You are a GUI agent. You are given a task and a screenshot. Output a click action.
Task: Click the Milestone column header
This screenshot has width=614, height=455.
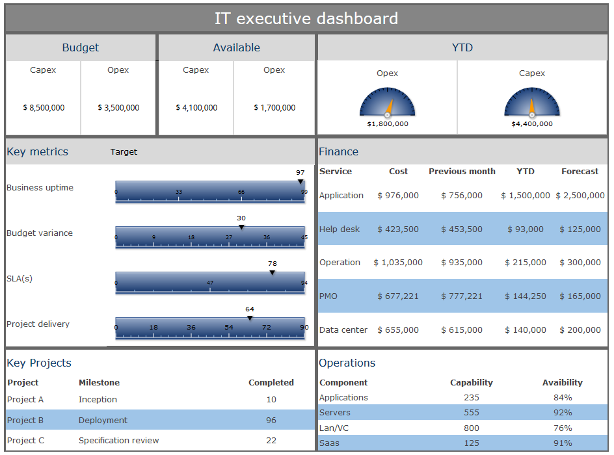pyautogui.click(x=99, y=383)
